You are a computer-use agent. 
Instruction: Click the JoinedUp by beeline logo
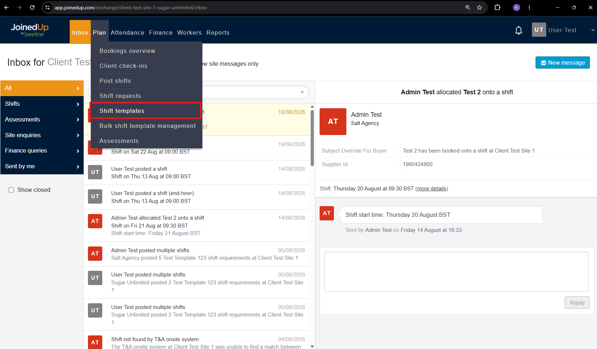click(x=30, y=30)
